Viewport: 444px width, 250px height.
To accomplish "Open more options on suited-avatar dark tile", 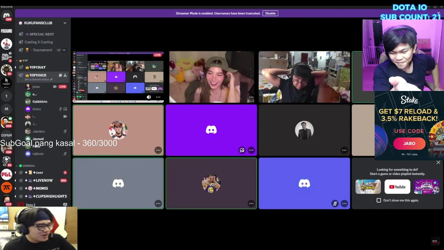I will click(344, 150).
